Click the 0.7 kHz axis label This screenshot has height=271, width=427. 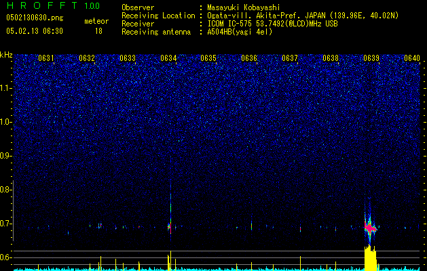pyautogui.click(x=5, y=224)
